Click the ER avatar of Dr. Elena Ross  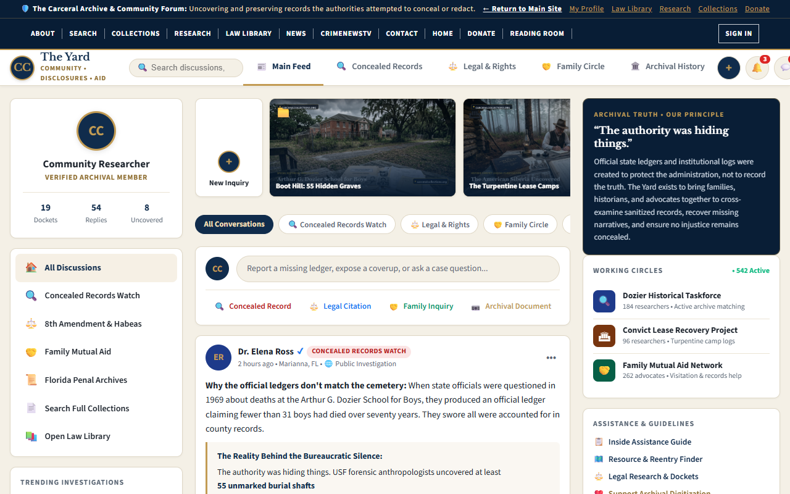(x=218, y=358)
